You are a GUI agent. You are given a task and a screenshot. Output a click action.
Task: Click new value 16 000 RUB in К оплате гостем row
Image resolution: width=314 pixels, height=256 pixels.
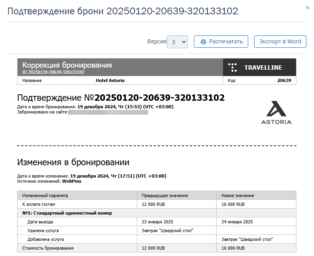(x=233, y=204)
